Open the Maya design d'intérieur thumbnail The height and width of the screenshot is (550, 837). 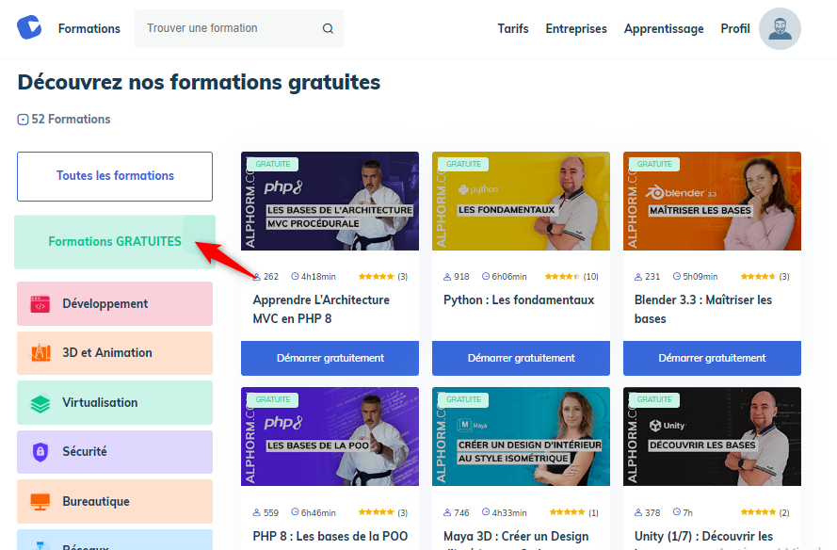point(521,437)
